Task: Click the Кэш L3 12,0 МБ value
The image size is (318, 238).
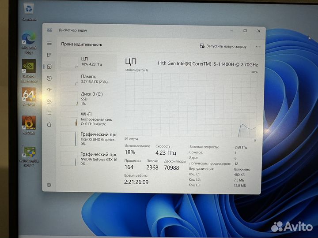Action: (x=239, y=186)
